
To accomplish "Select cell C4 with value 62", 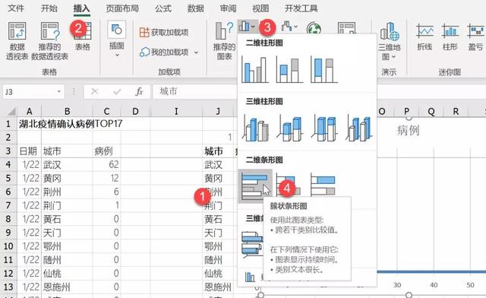I will click(x=106, y=164).
